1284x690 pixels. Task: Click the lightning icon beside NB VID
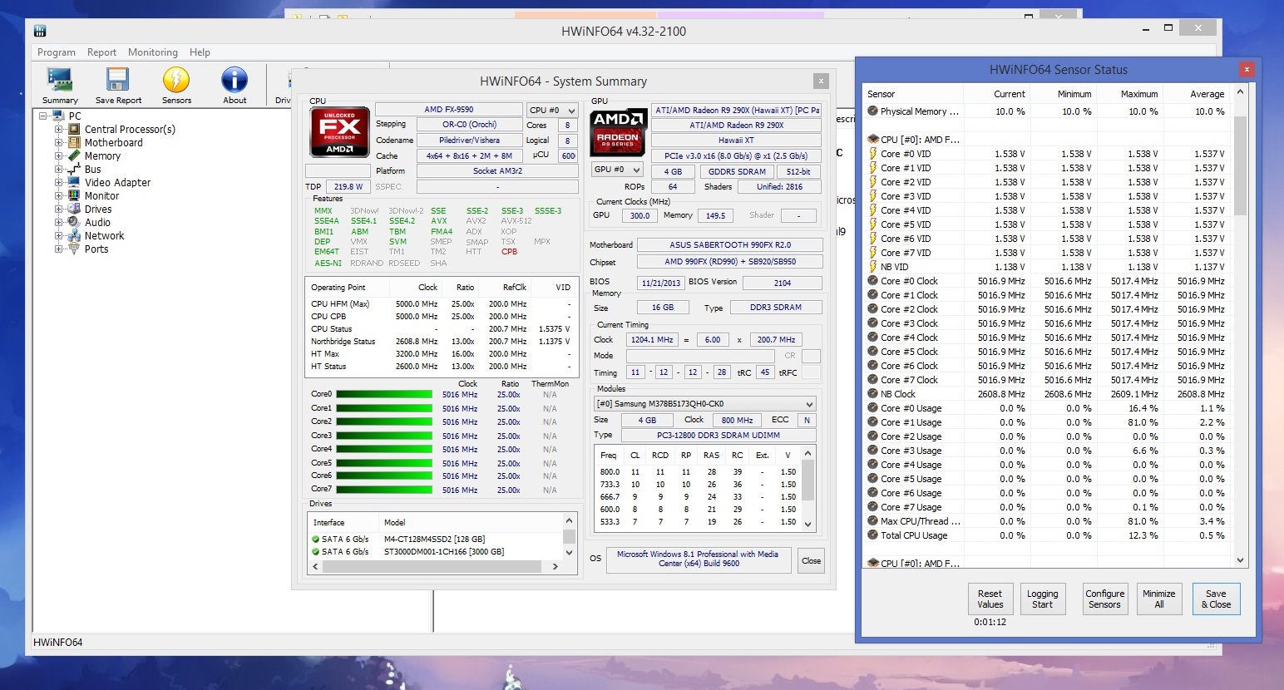pyautogui.click(x=872, y=267)
